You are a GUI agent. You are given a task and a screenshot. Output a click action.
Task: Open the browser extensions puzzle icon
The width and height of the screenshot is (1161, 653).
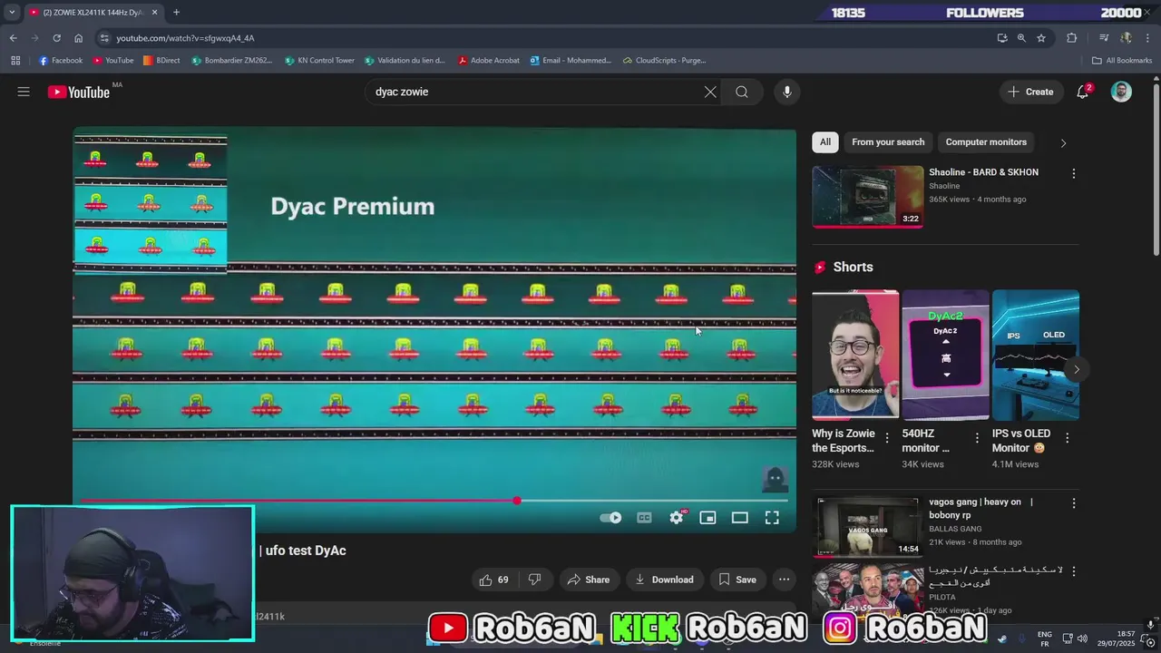click(1072, 38)
